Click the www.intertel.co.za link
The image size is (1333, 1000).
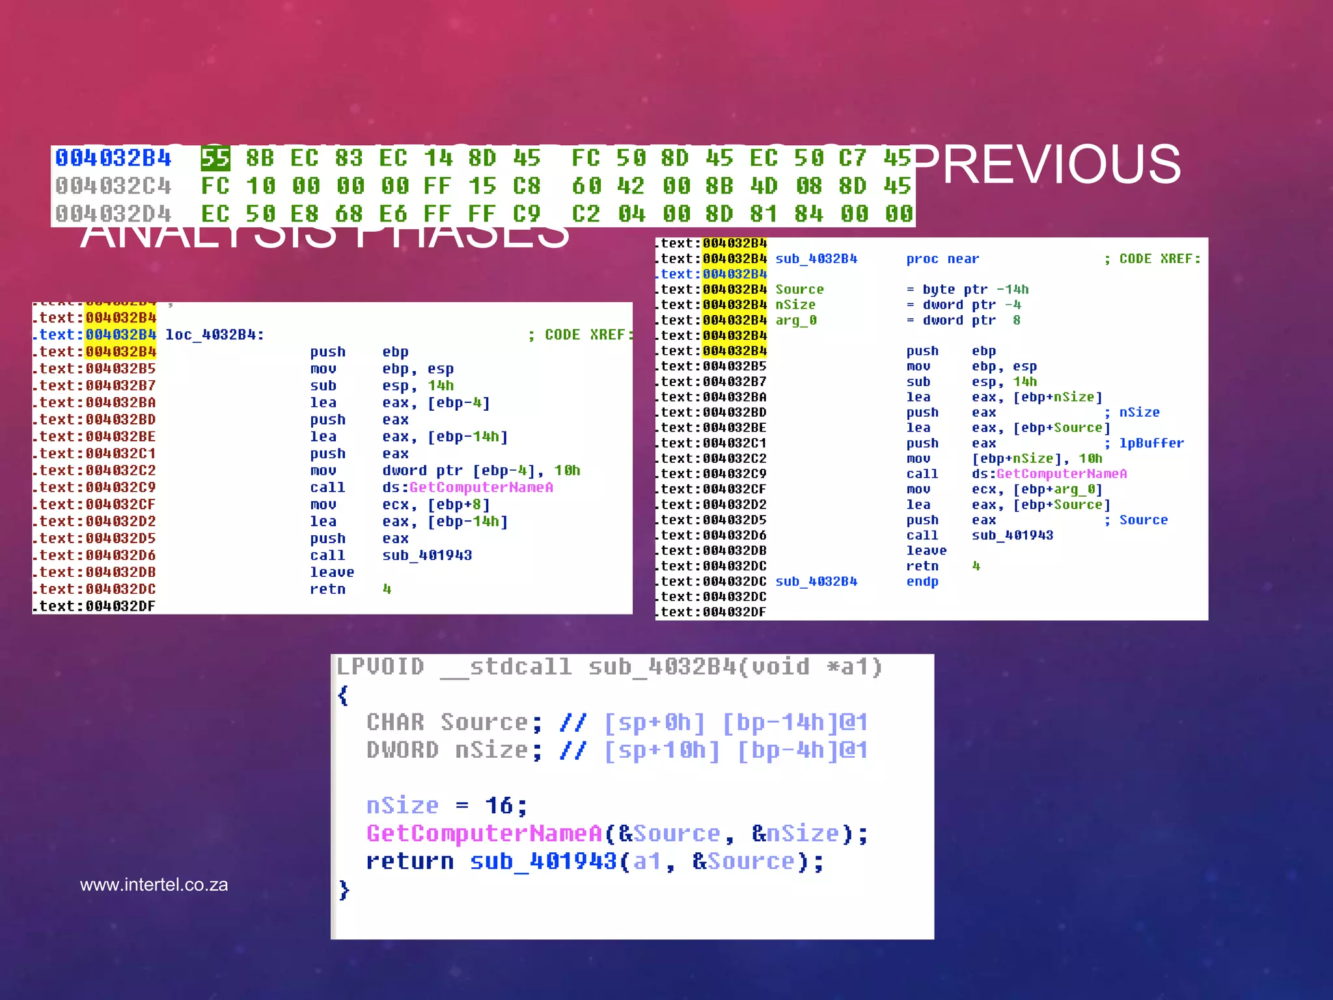coord(154,885)
